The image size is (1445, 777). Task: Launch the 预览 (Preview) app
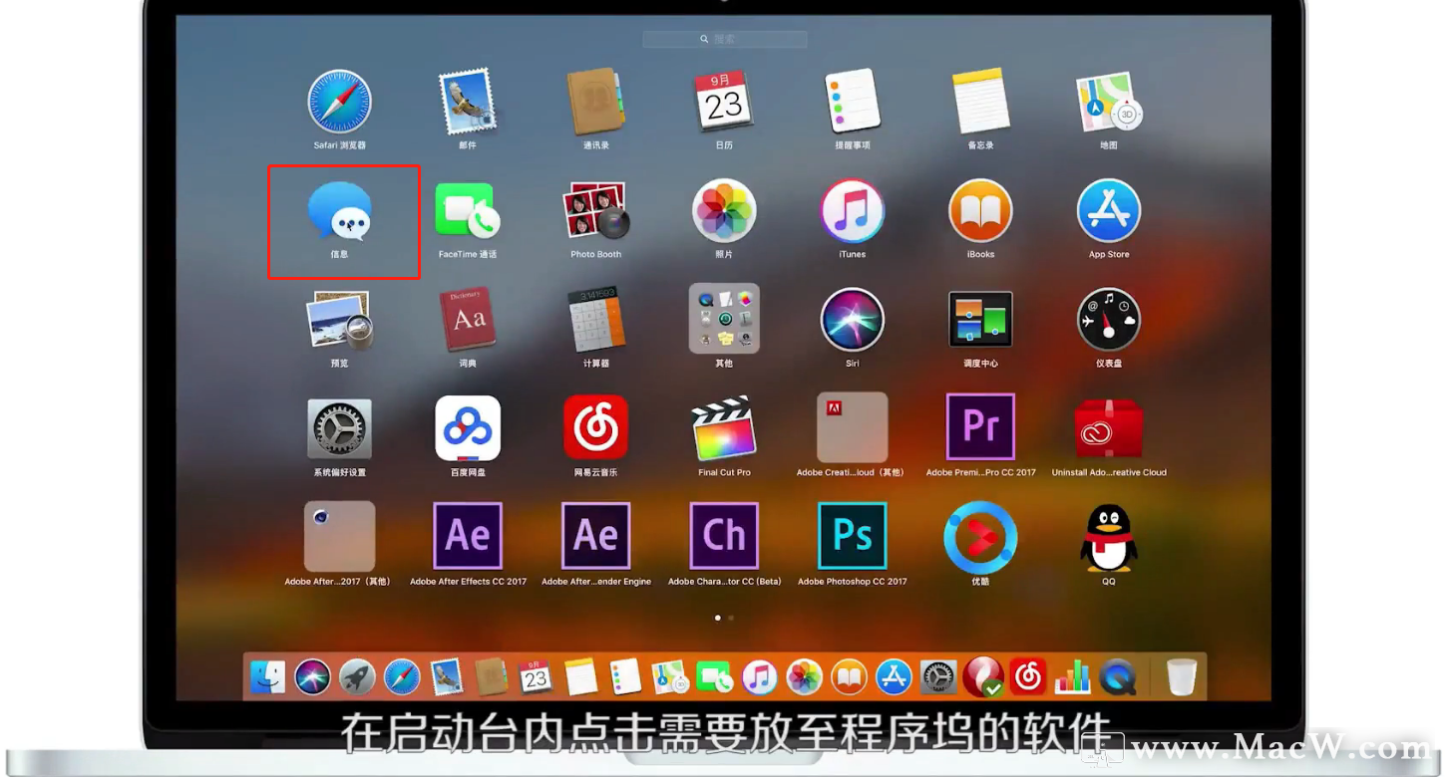click(x=339, y=320)
